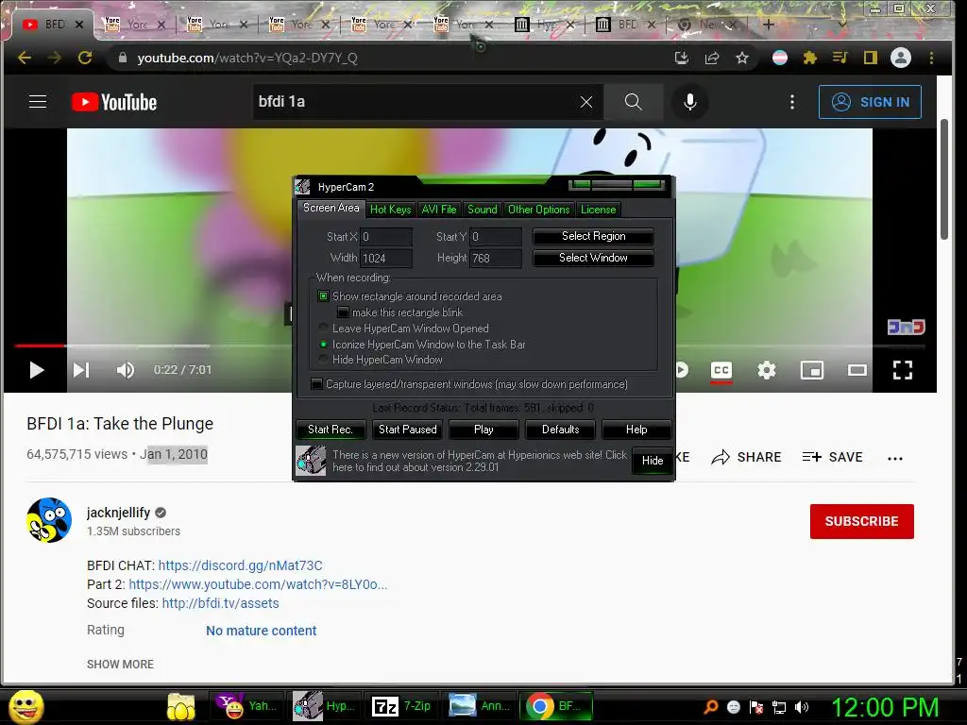Click the HyperCam new version camera icon
Viewport: 967px width, 725px height.
point(311,461)
